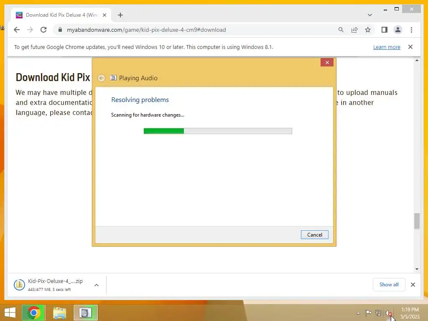
Task: Open the zoom magnifier icon in address bar
Action: point(341,30)
